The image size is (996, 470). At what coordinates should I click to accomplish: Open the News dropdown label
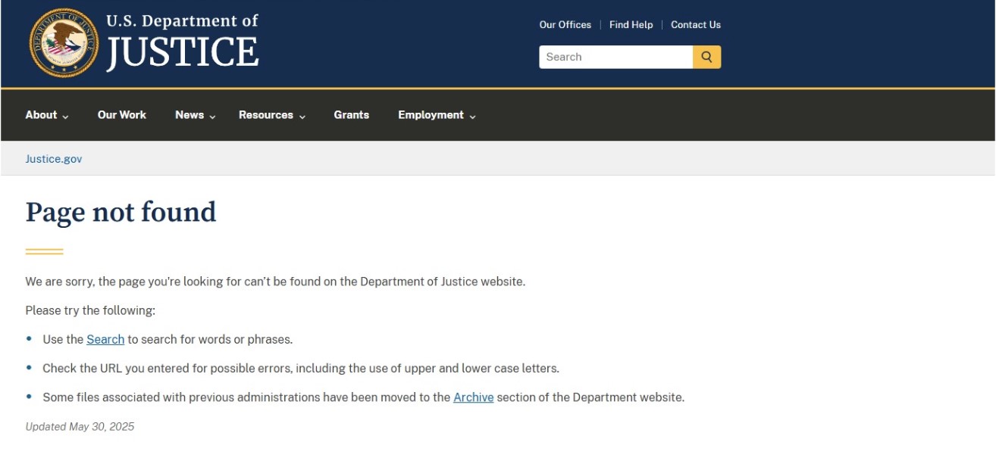coord(189,115)
